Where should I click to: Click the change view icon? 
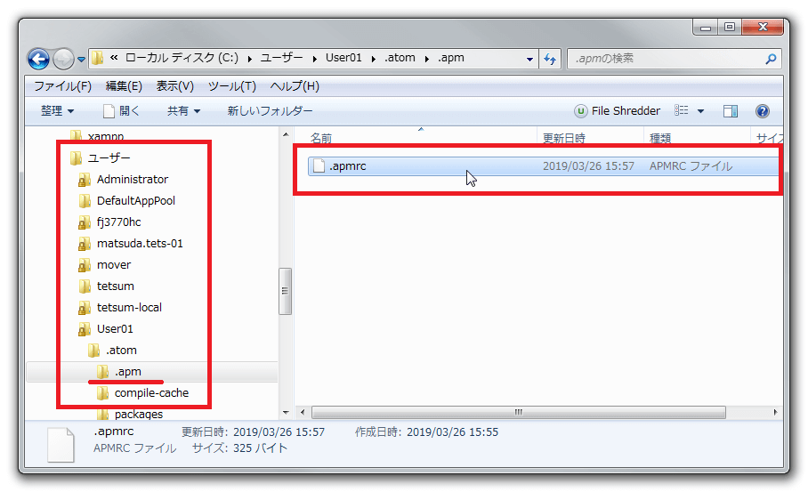(x=682, y=111)
